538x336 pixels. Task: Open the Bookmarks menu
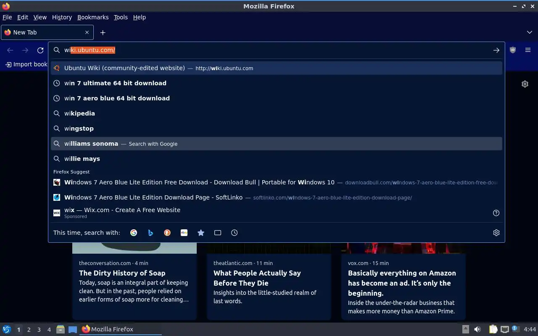pos(93,17)
